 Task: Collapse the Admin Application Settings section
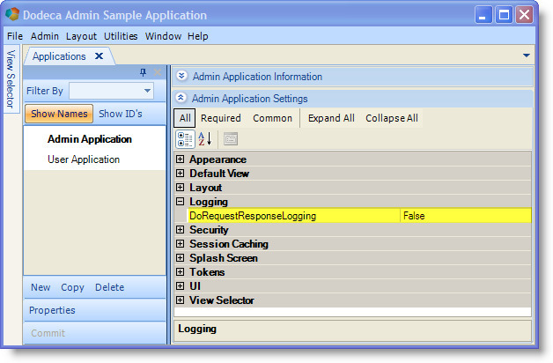click(181, 98)
